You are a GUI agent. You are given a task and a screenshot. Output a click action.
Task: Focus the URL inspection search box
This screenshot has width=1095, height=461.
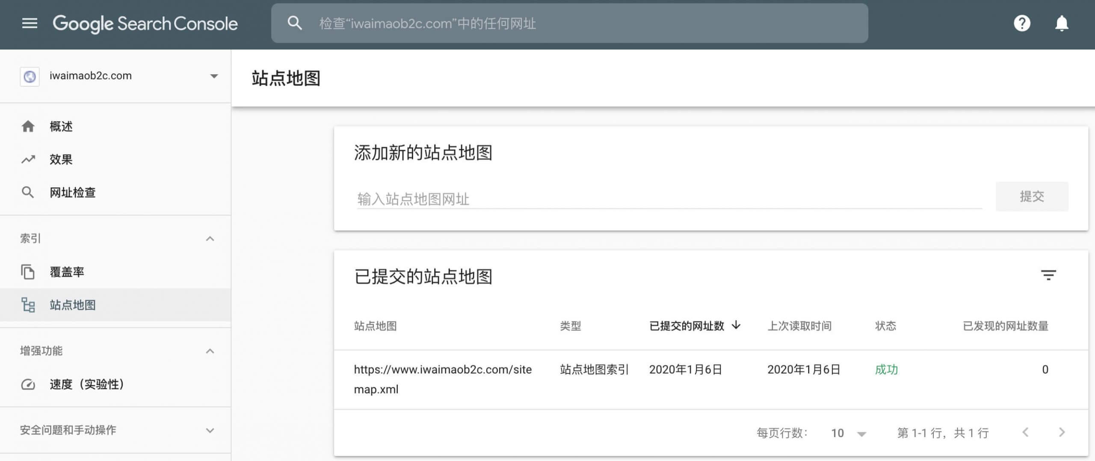pos(569,23)
